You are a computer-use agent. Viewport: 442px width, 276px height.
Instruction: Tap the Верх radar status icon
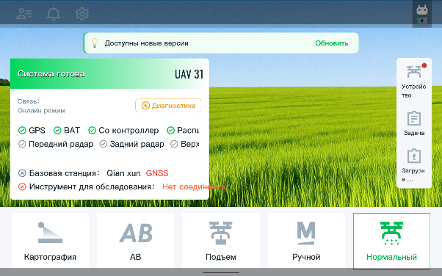click(x=174, y=144)
